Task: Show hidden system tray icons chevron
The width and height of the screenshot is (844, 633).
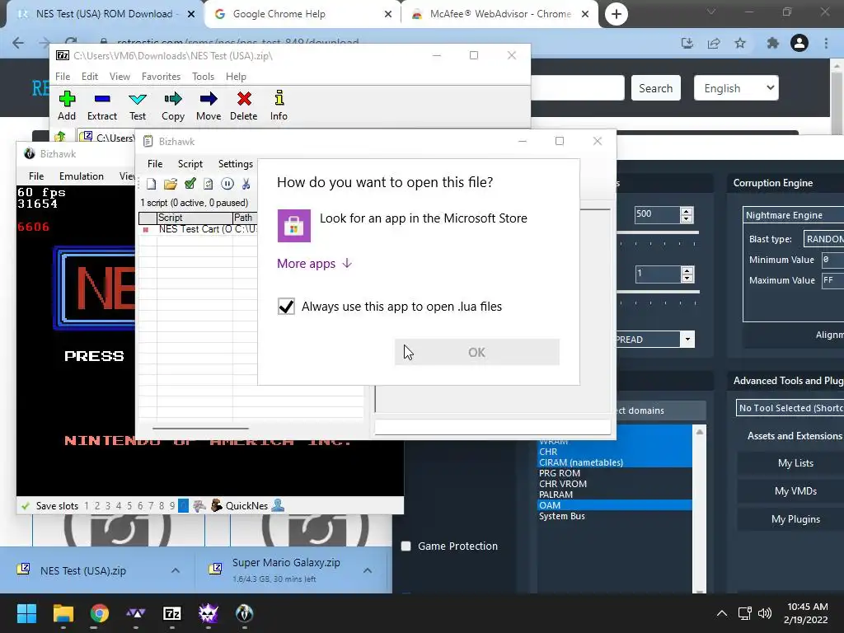Action: point(722,613)
